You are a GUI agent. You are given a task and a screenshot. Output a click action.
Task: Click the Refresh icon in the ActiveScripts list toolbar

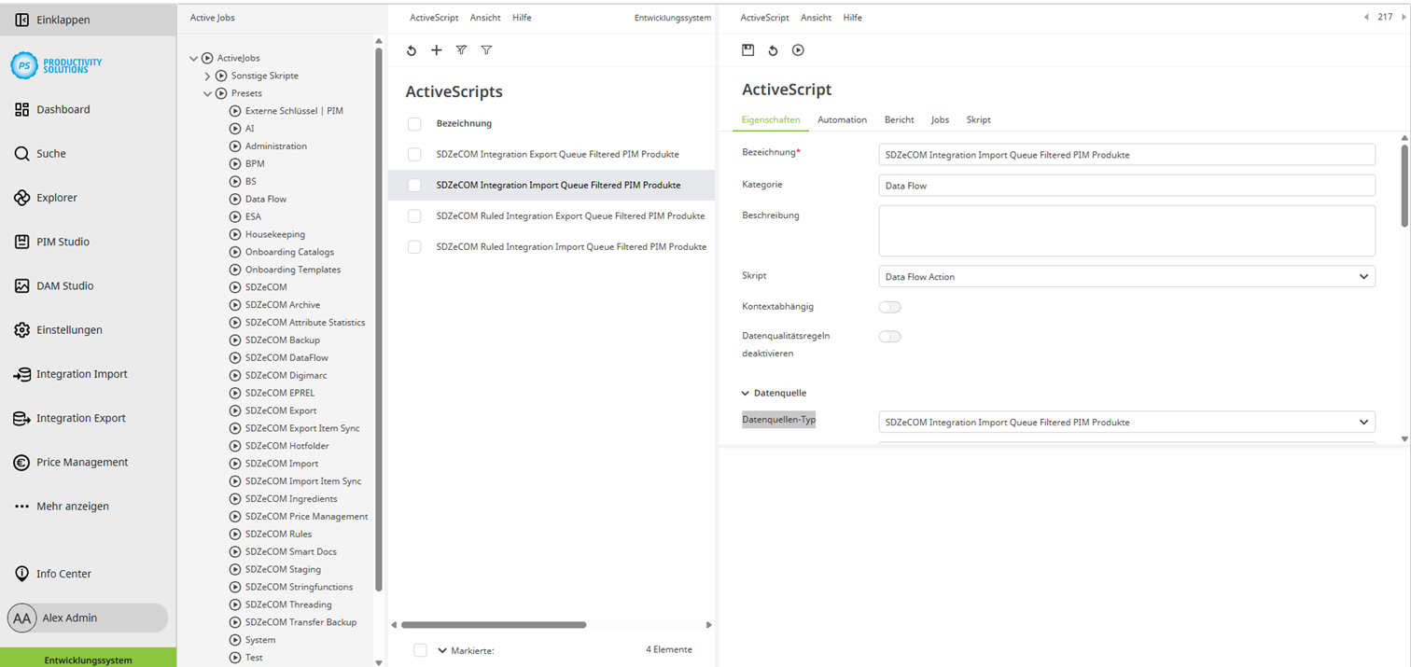[412, 50]
